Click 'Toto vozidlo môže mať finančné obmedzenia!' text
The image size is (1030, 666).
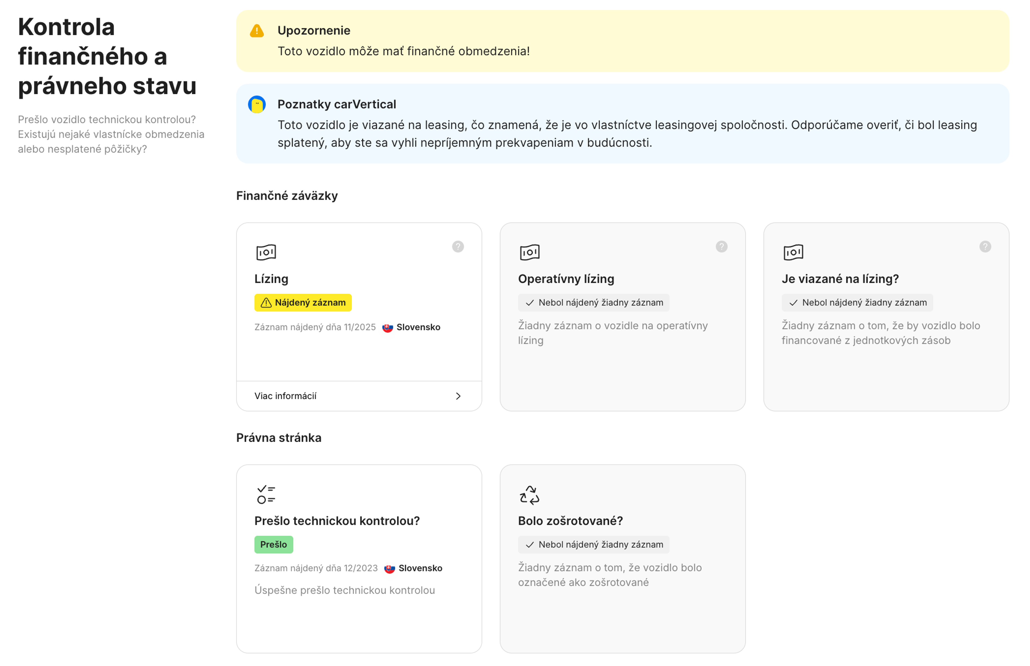click(x=403, y=51)
